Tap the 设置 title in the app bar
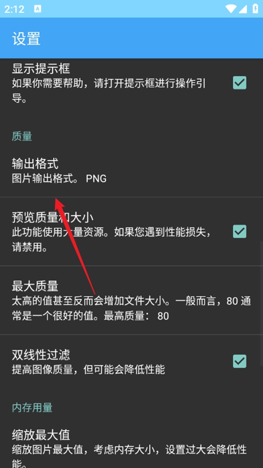Image resolution: width=263 pixels, height=468 pixels. 26,39
